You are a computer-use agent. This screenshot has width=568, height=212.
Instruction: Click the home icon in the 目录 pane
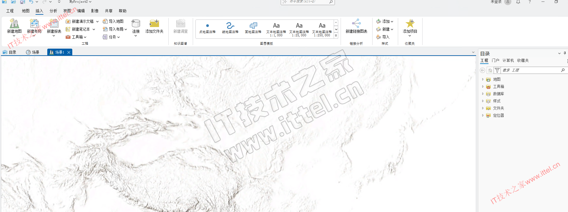coord(490,70)
